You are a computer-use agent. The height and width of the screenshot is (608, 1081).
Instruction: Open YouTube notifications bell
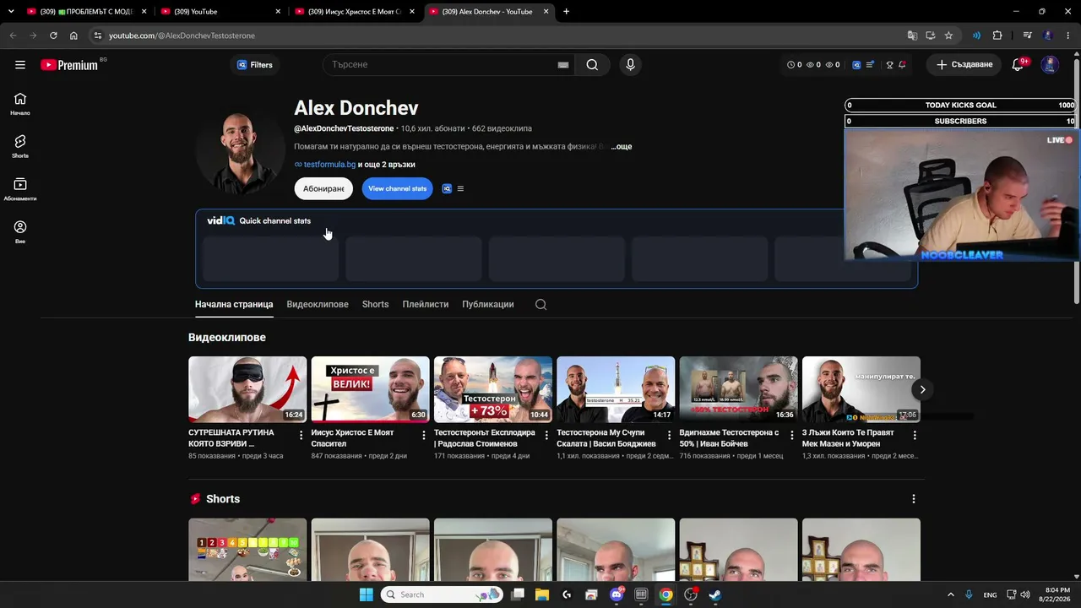tap(1018, 65)
